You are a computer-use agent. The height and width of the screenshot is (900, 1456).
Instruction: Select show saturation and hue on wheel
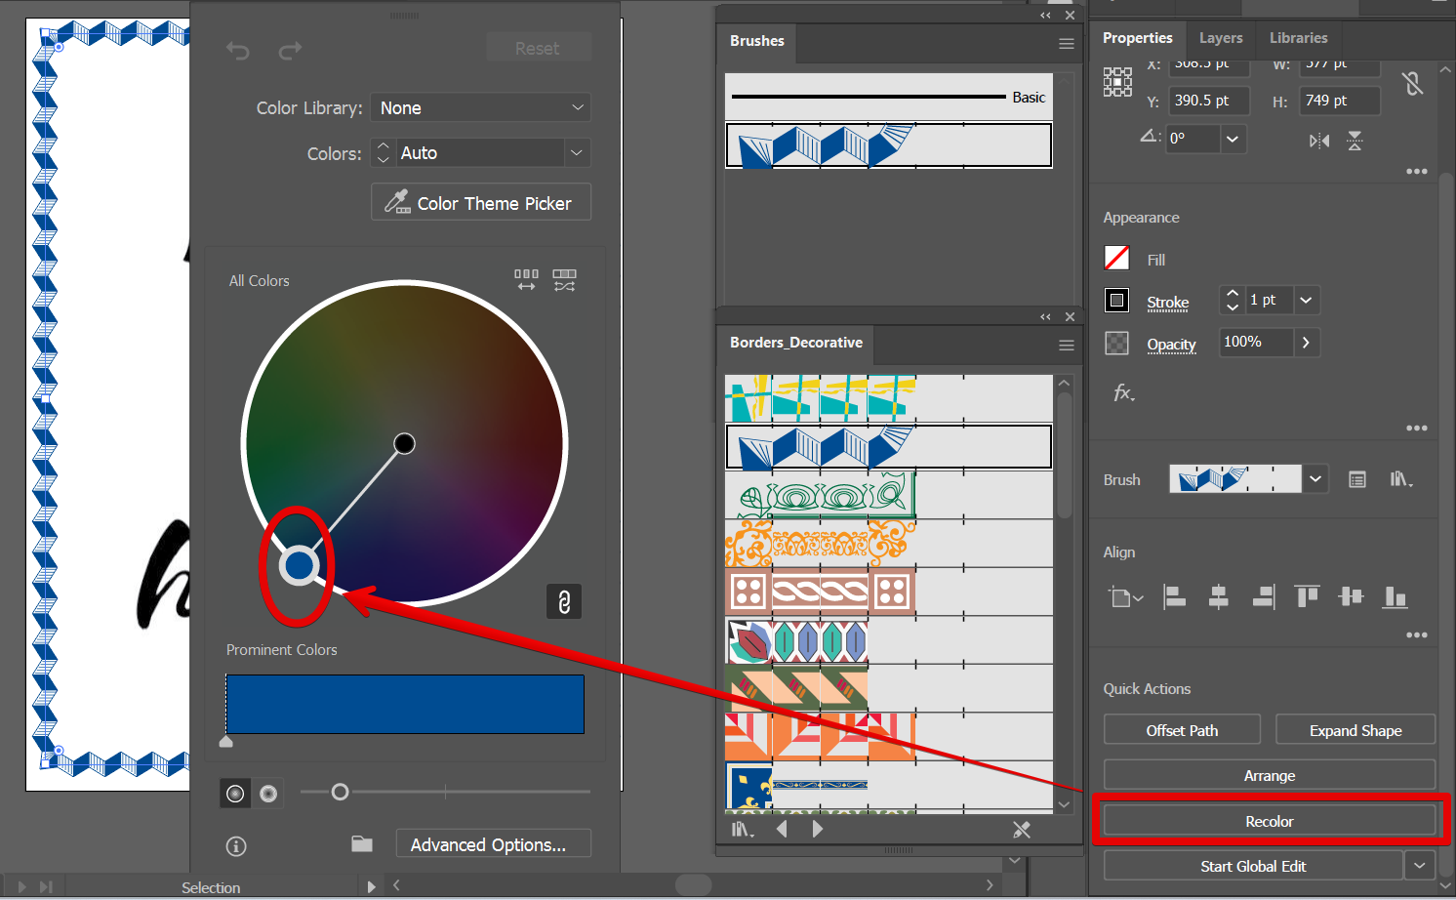268,794
